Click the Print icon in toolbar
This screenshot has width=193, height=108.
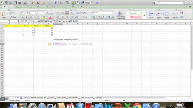coord(19,3)
